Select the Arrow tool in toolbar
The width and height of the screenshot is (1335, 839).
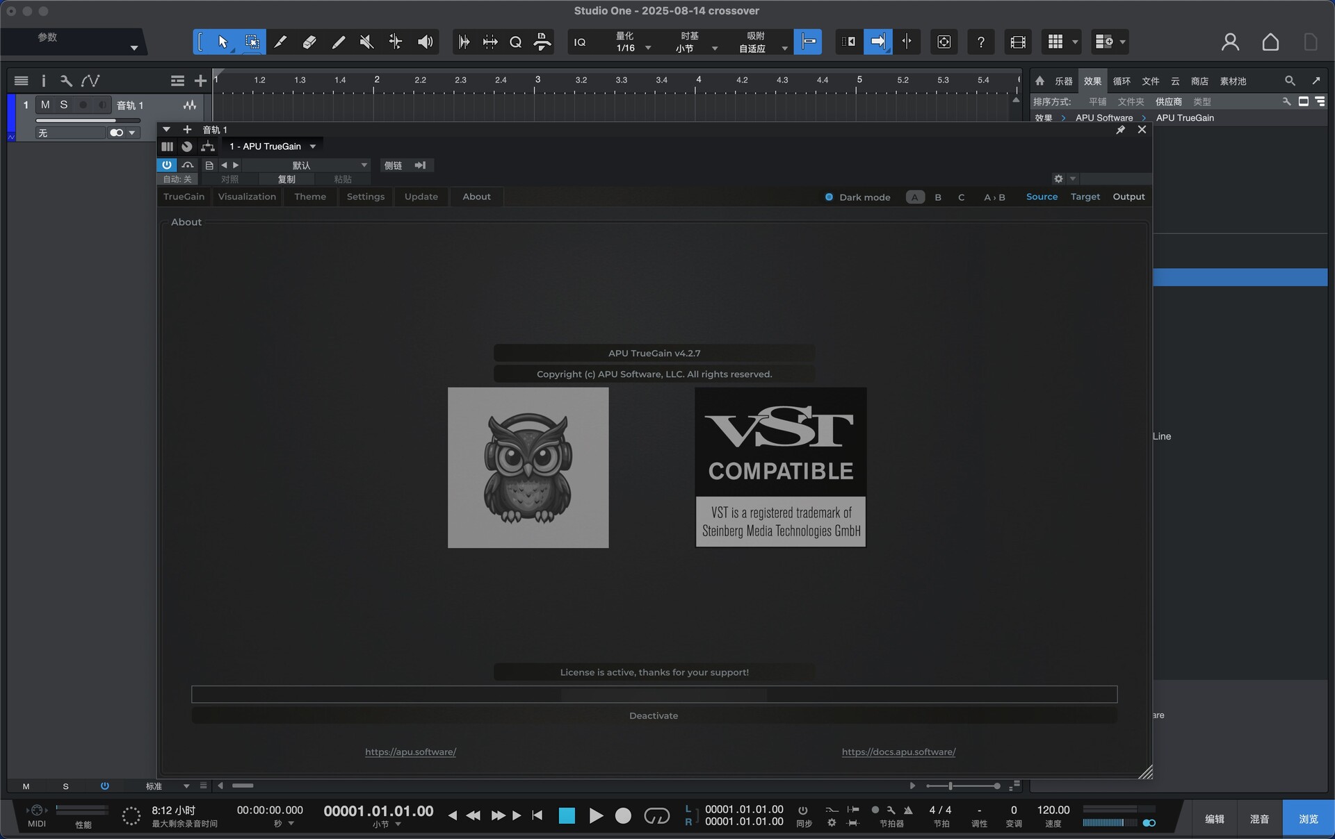coord(222,42)
